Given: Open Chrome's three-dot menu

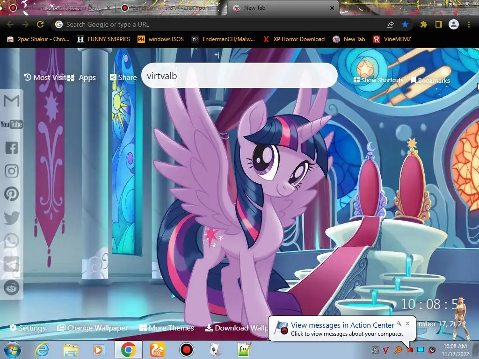Looking at the screenshot, I should coord(469,24).
